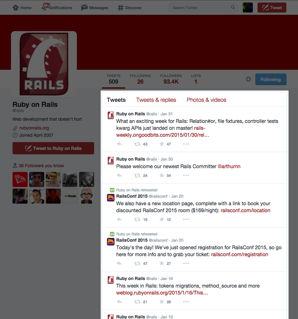298x319 pixels.
Task: Click Ruby on Rails profile name heading
Action: tap(35, 104)
